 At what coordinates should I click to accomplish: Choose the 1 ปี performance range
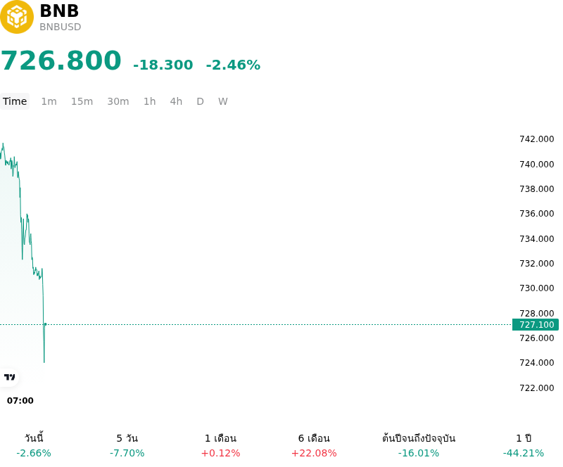524,445
